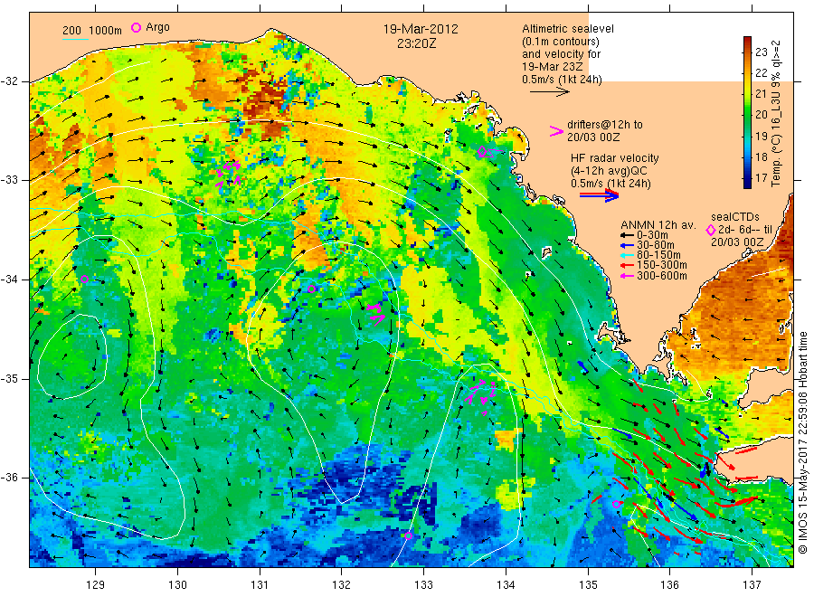Click the HF radar red-blue legend arrow
Image resolution: width=814 pixels, height=597 pixels.
click(600, 195)
